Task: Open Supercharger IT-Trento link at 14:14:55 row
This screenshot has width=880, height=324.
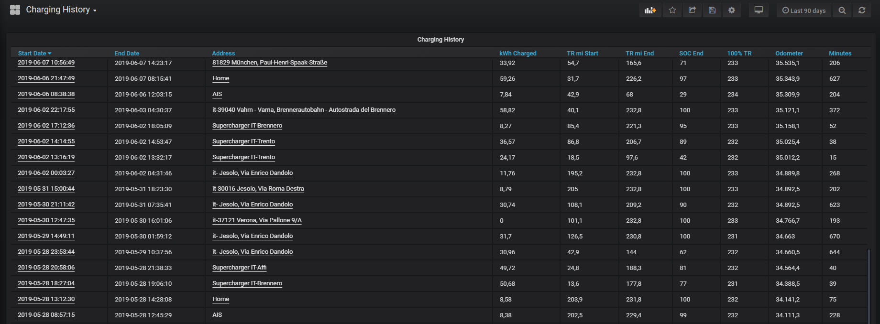Action: click(244, 141)
